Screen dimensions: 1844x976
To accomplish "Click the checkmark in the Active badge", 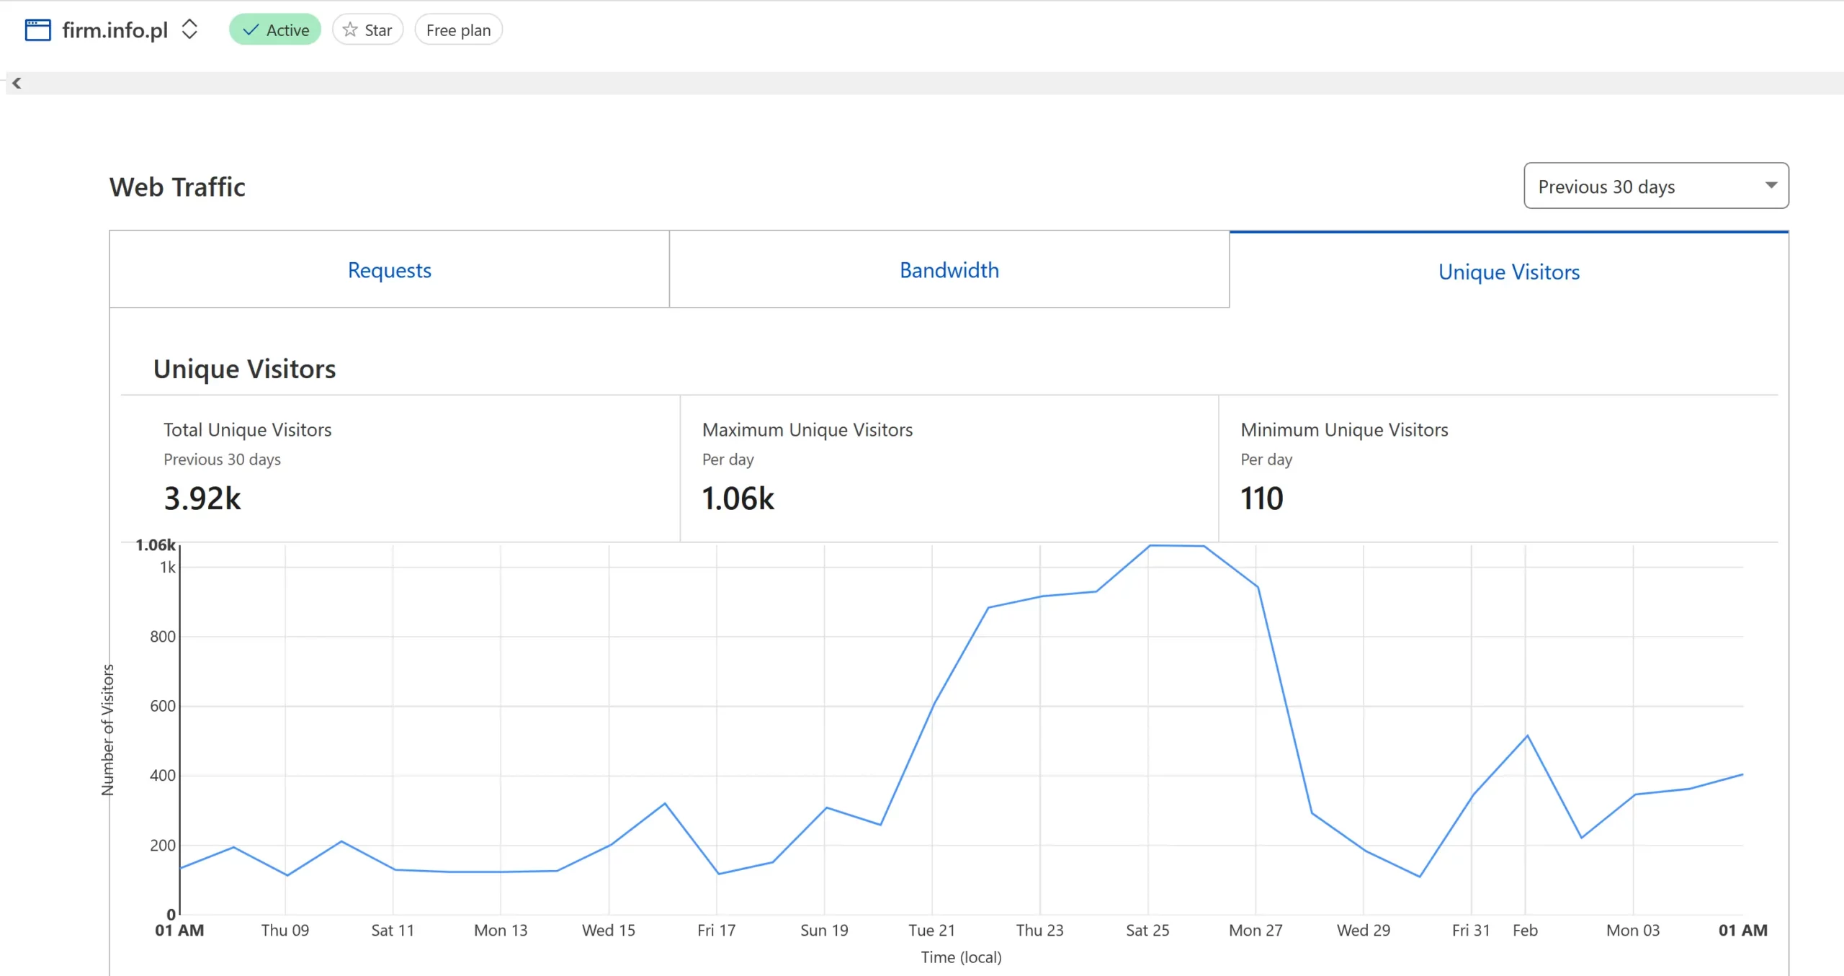I will pyautogui.click(x=251, y=30).
